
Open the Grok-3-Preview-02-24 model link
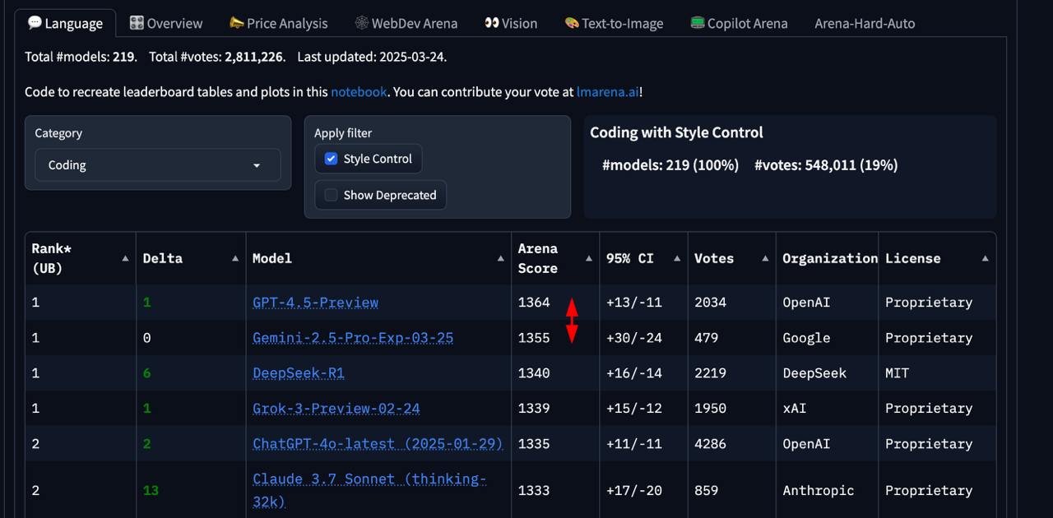click(x=336, y=409)
